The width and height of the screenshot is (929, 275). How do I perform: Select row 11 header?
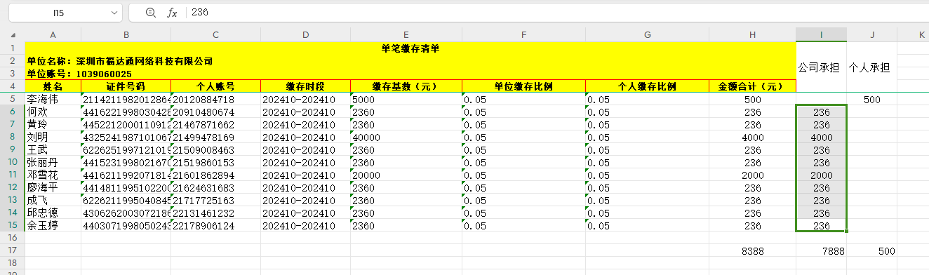click(x=13, y=175)
